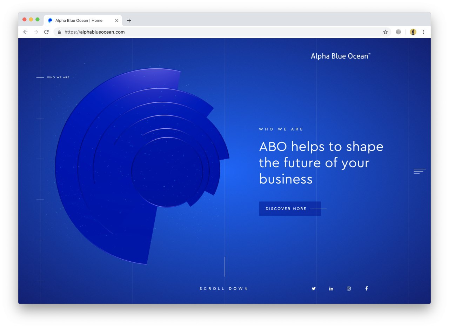The image size is (449, 328).
Task: Click the second side navigation tick mark
Action: (x=40, y=118)
